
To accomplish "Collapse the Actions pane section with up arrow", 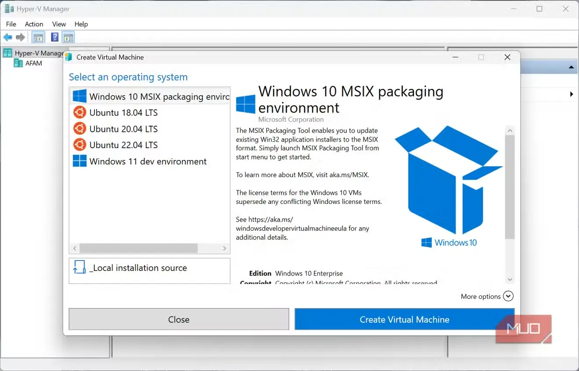I will 571,67.
